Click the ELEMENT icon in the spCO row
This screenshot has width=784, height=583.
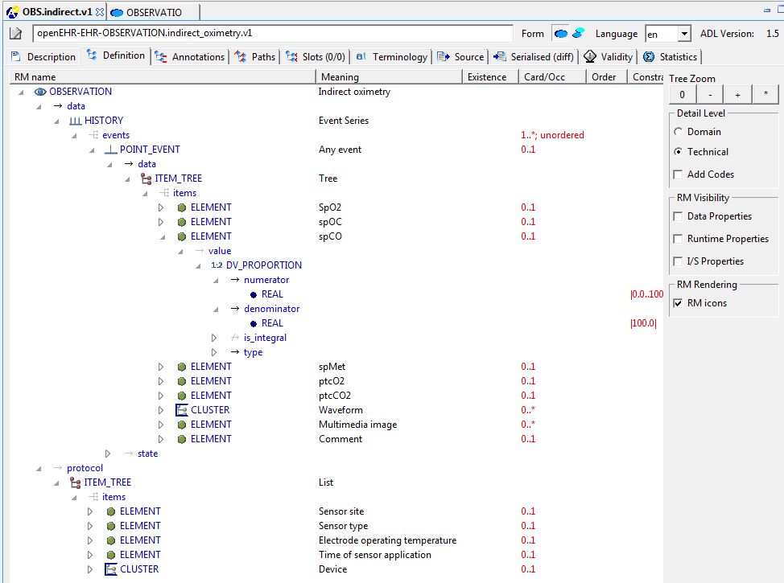[182, 236]
